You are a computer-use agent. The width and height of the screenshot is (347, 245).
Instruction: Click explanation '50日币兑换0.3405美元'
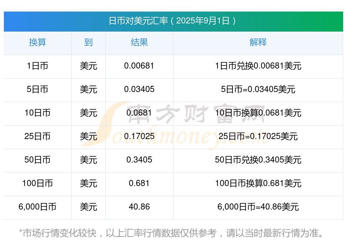[x=258, y=159]
